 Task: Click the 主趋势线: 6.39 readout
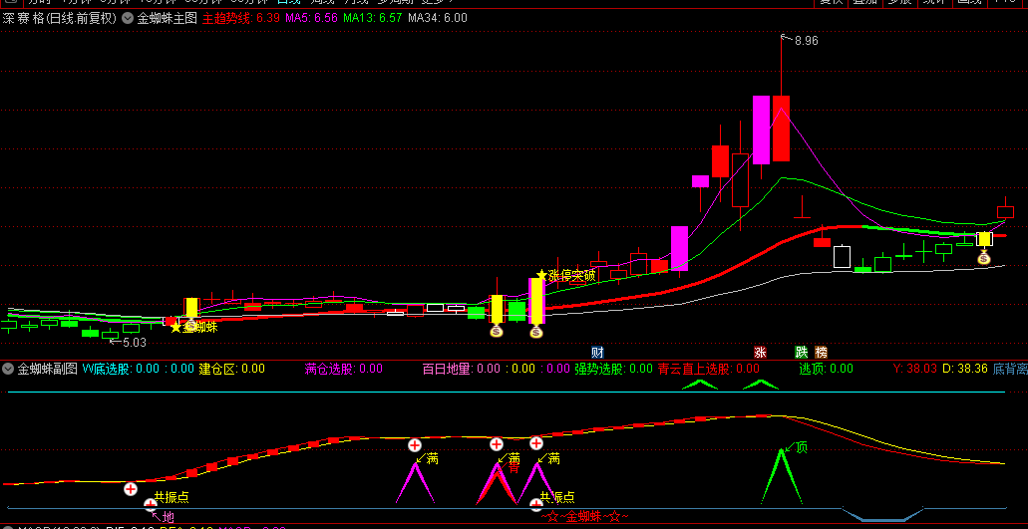(241, 18)
